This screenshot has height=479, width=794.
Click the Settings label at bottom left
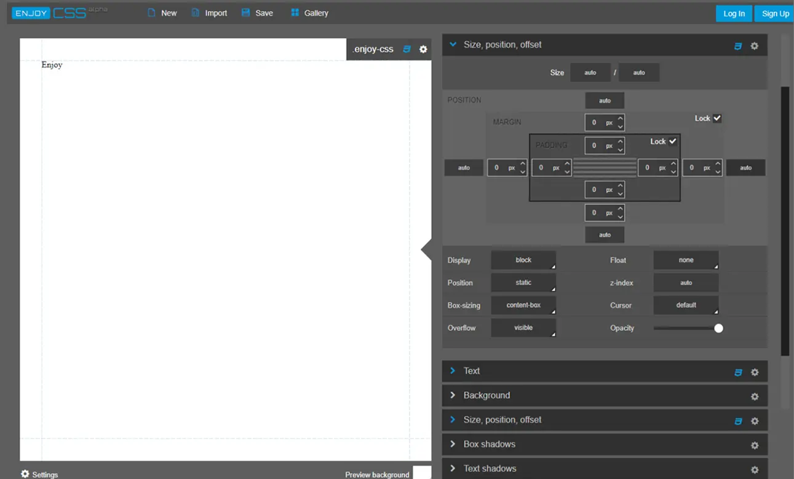click(x=45, y=475)
